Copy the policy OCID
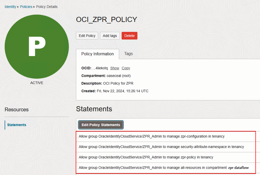 (126, 68)
